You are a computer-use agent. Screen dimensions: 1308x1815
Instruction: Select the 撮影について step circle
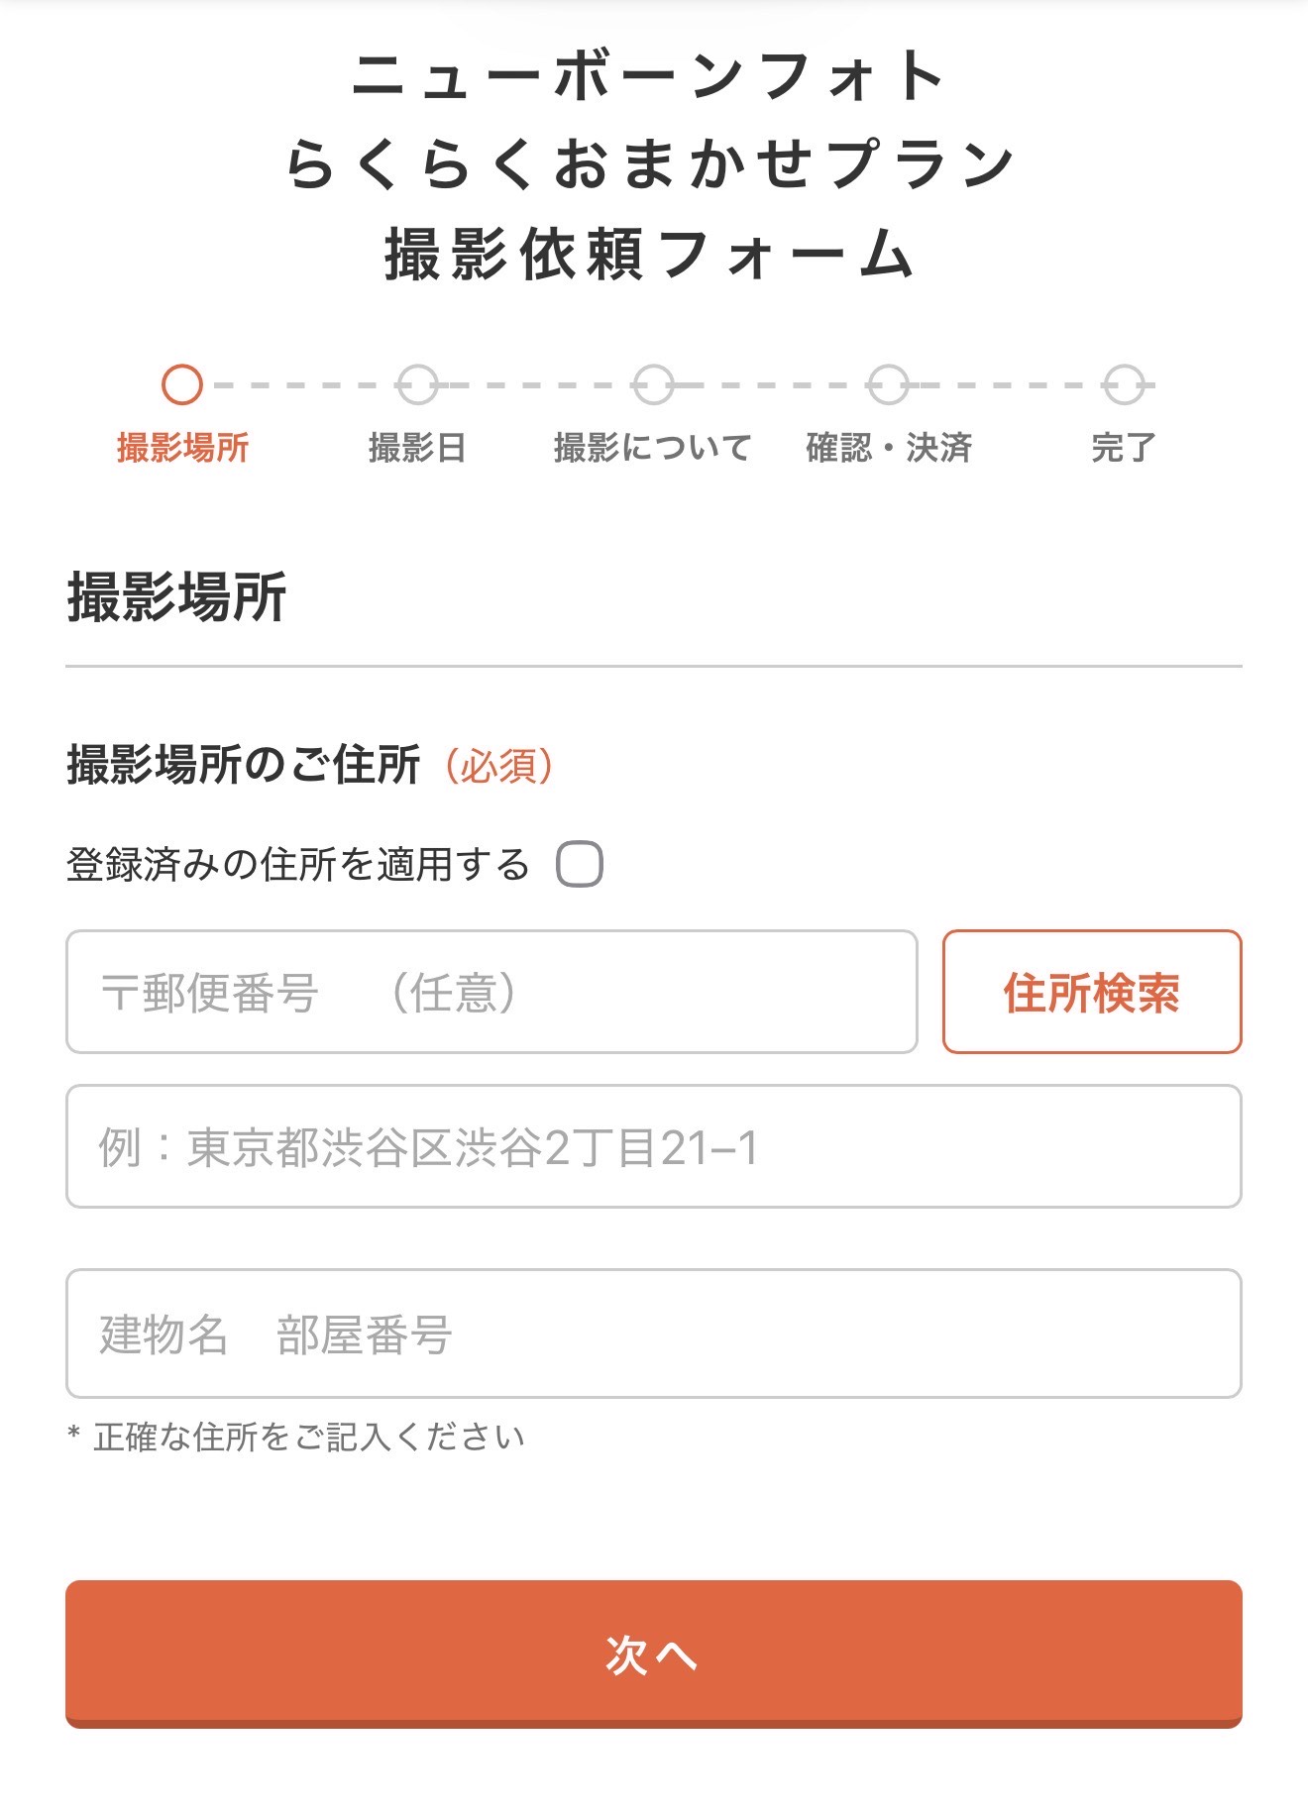(x=653, y=384)
